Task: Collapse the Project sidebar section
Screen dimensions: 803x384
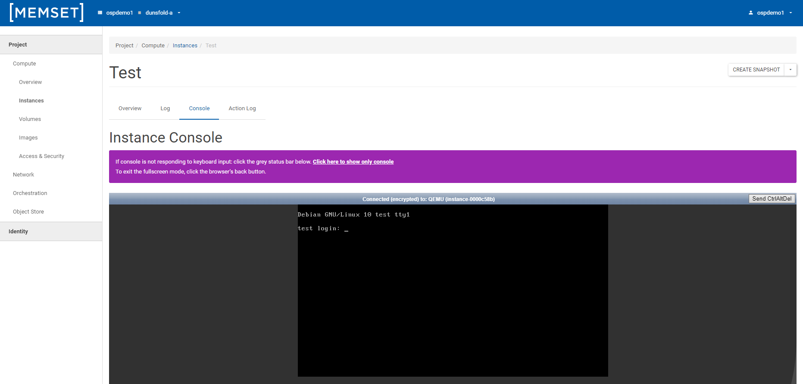Action: [51, 45]
